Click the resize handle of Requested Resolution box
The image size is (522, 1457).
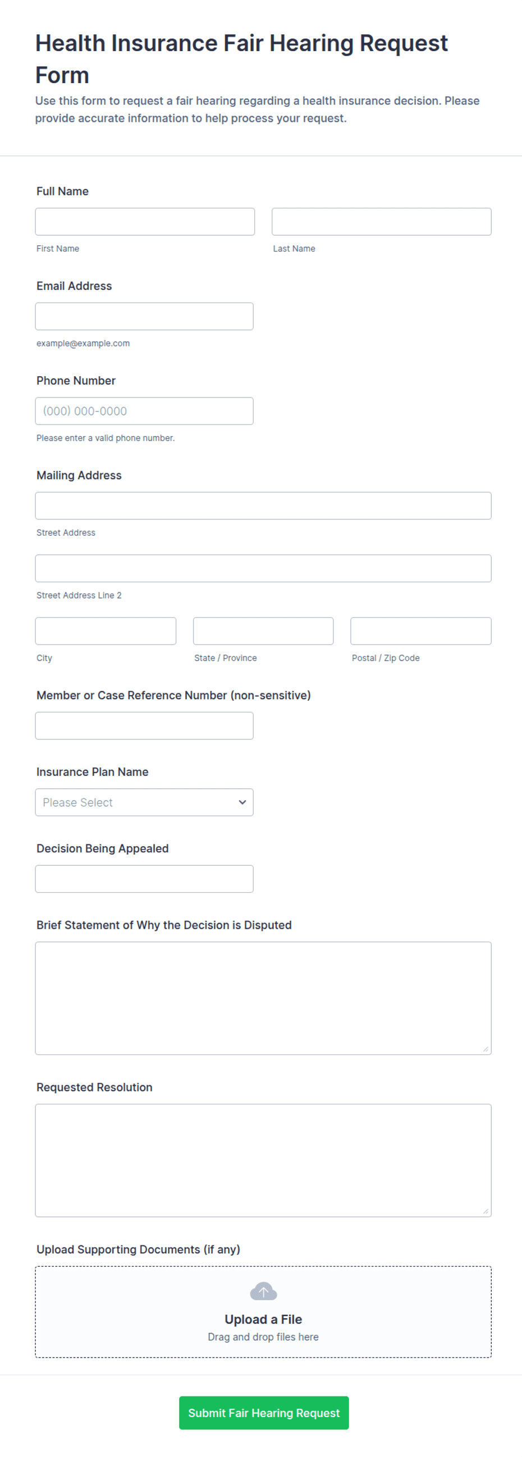point(486,1211)
